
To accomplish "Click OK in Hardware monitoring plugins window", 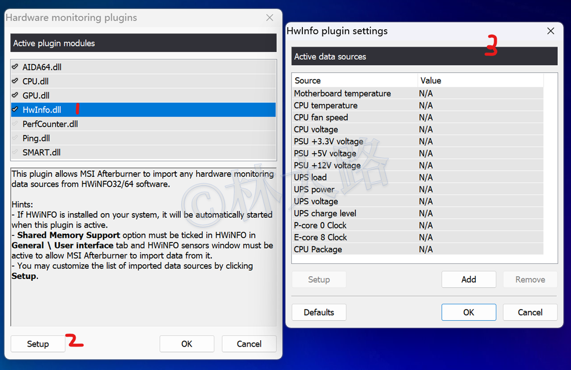I will pos(187,344).
